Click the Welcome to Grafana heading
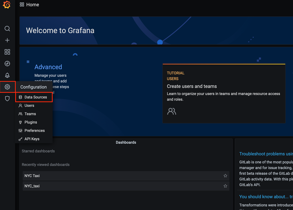Image resolution: width=293 pixels, height=210 pixels. 60,31
